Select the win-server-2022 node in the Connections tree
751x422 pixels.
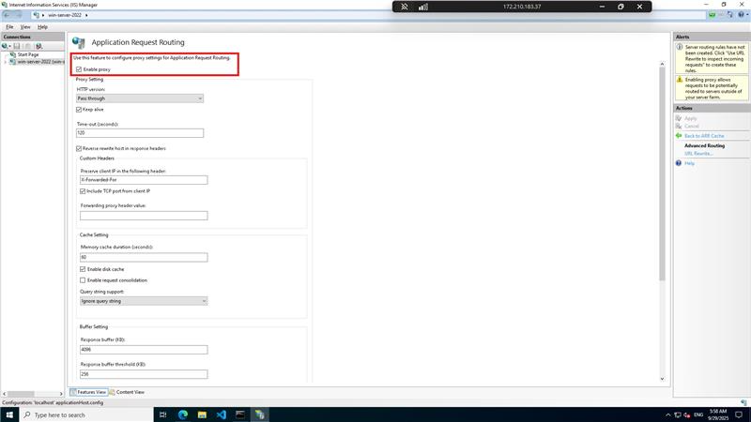(40, 62)
